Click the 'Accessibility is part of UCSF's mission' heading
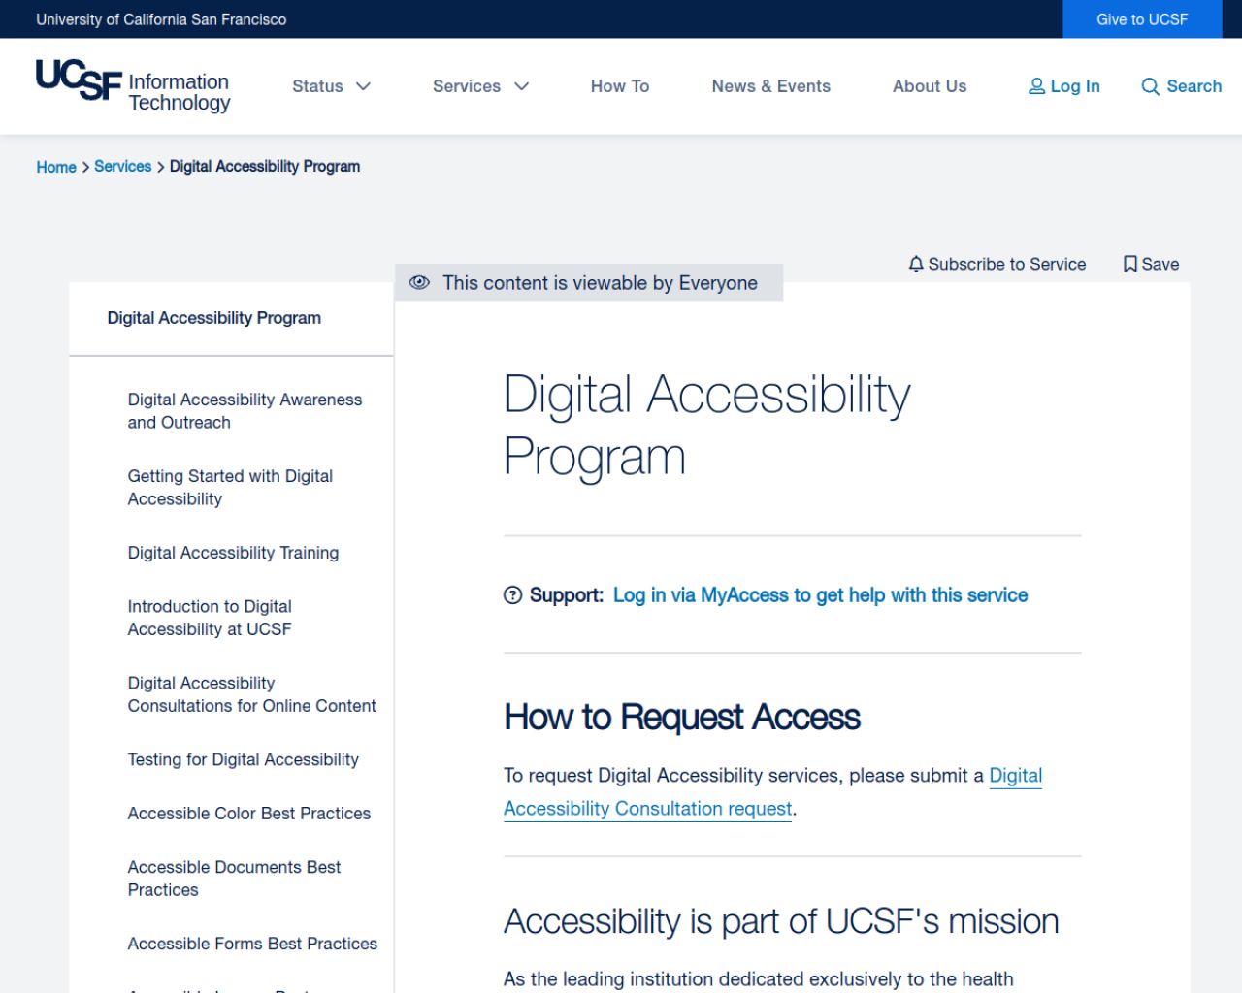Image resolution: width=1242 pixels, height=993 pixels. click(x=781, y=921)
